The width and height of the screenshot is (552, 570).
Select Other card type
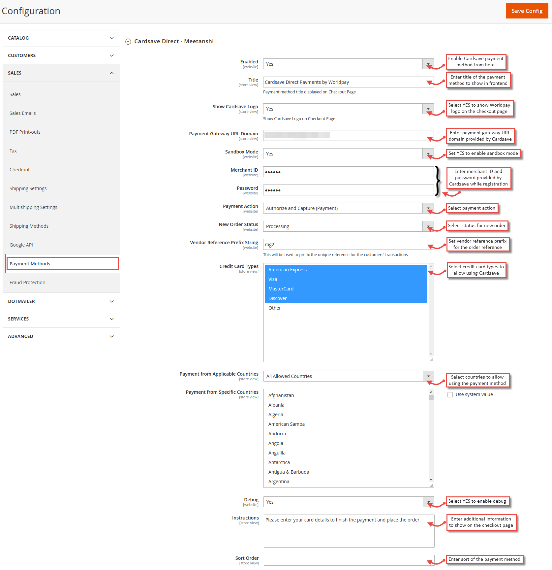click(x=346, y=308)
